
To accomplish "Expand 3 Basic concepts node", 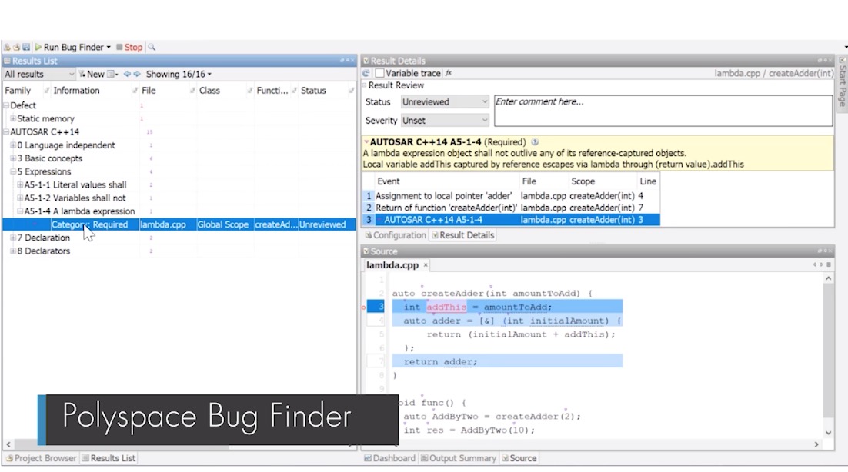I will [13, 158].
